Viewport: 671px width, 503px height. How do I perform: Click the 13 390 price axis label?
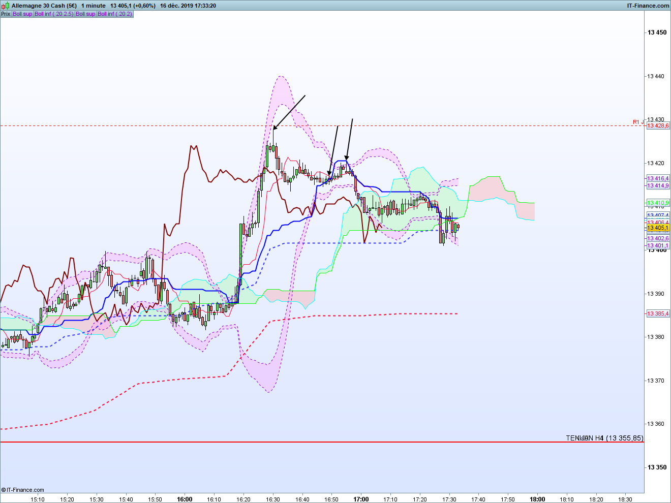(656, 294)
